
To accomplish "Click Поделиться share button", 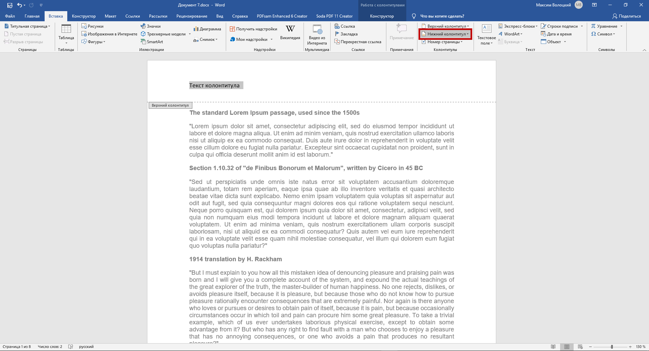I will coord(626,16).
